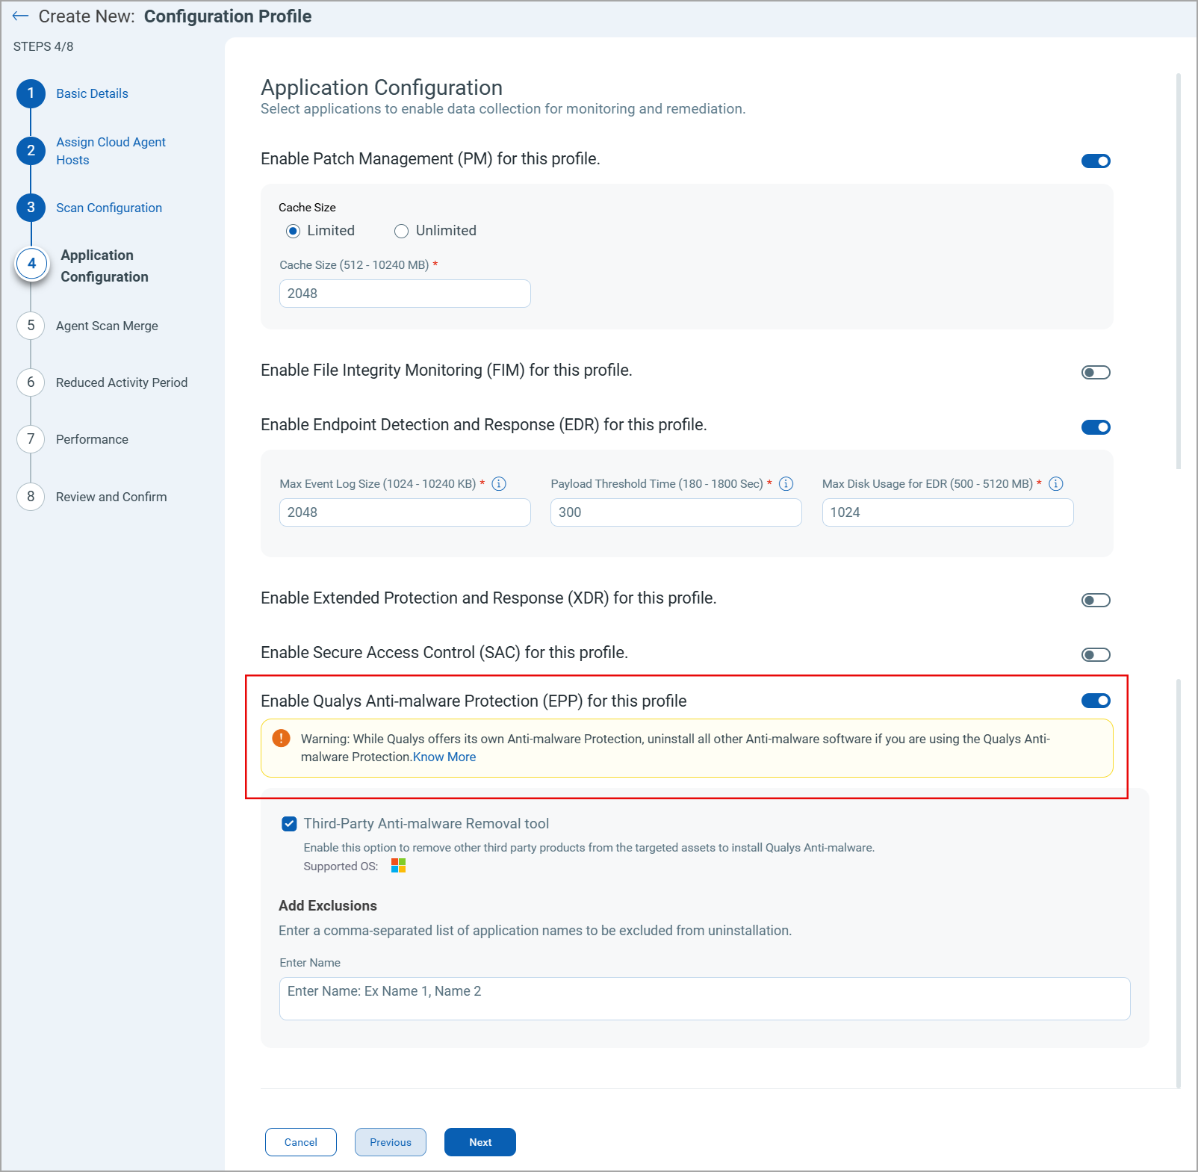Turn on the Secure Access Control (SAC) toggle
Viewport: 1198px width, 1172px height.
(1096, 654)
